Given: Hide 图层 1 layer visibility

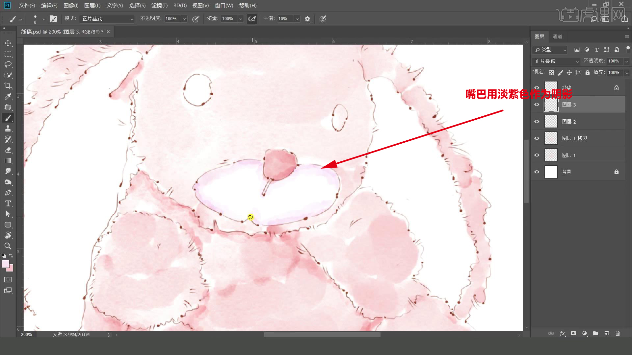Looking at the screenshot, I should click(537, 155).
